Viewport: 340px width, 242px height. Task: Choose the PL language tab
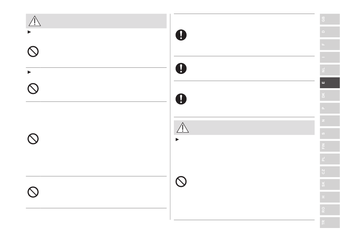(x=330, y=159)
